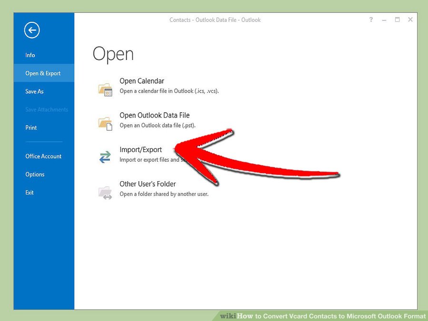Viewport: 428px width, 321px height.
Task: Open Outlook Options from the sidebar
Action: coord(35,175)
